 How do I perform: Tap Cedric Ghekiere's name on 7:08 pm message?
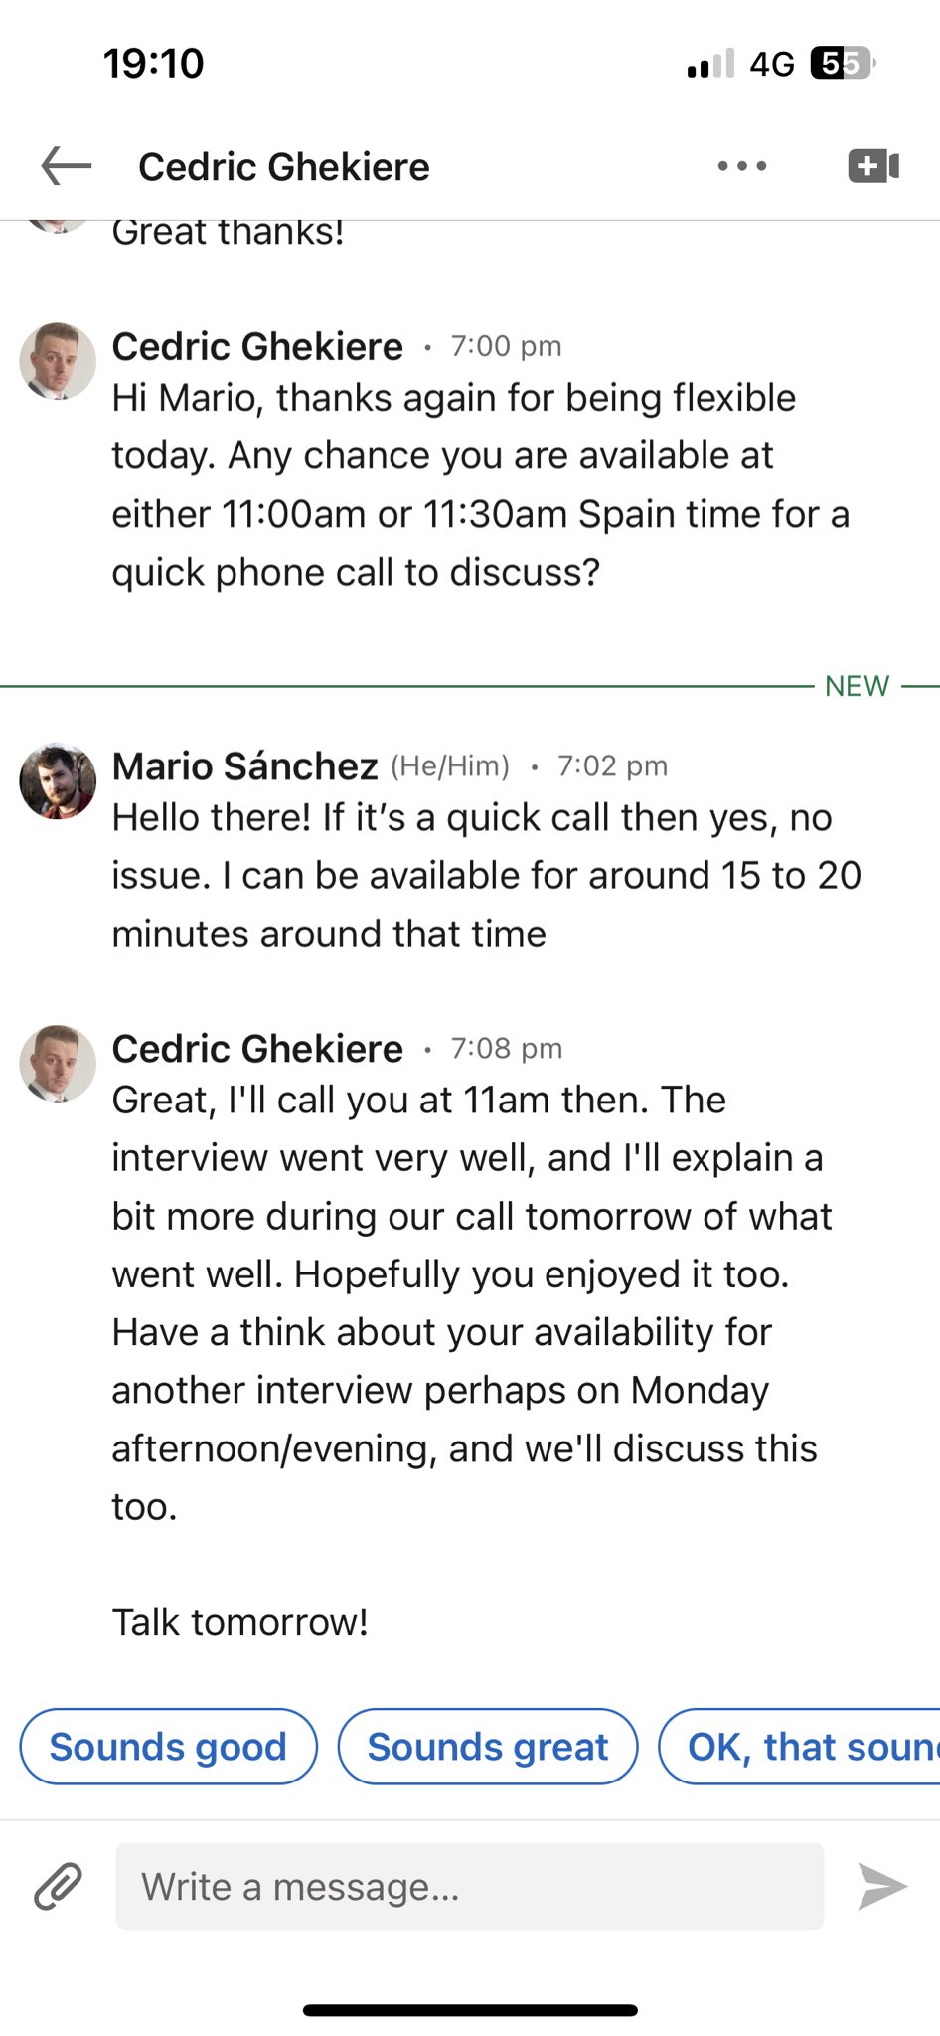click(x=257, y=1049)
